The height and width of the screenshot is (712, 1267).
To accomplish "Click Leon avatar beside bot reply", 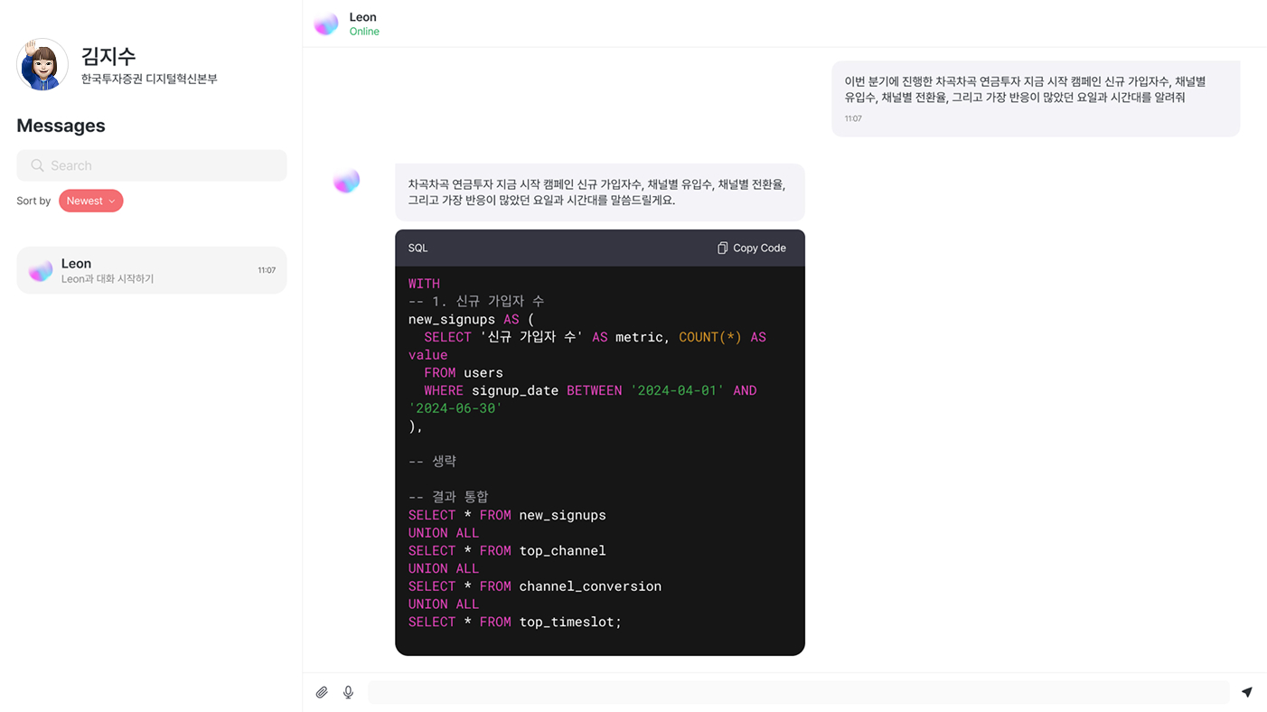I will pos(346,181).
